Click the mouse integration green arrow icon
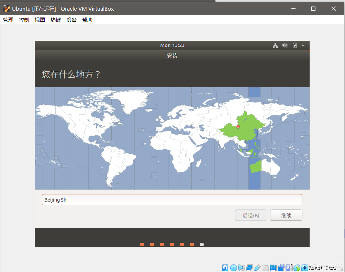Screen dimensions: 345x272 [297, 268]
